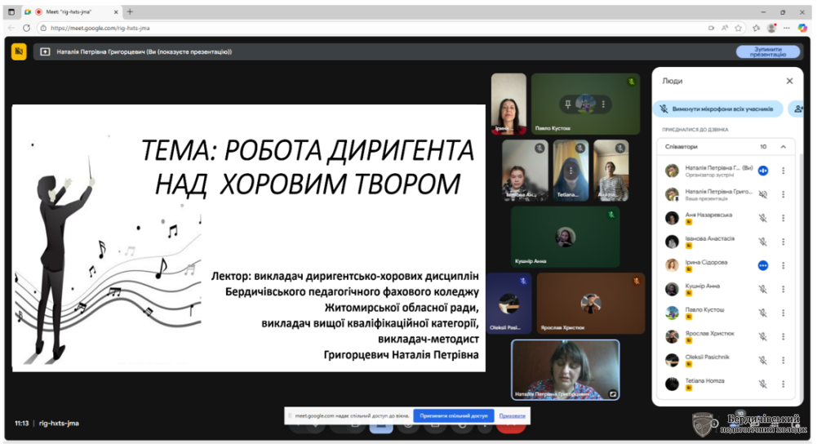Pin Павло Кустош video tile
Image resolution: width=817 pixels, height=444 pixels.
coord(567,104)
